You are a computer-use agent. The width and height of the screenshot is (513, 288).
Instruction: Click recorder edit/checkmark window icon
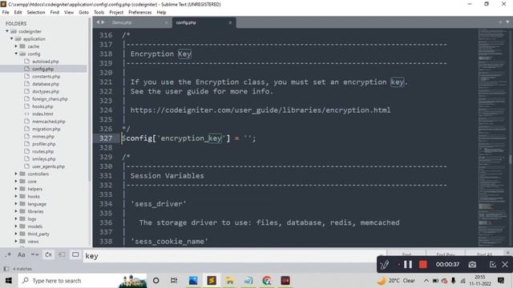pyautogui.click(x=492, y=265)
